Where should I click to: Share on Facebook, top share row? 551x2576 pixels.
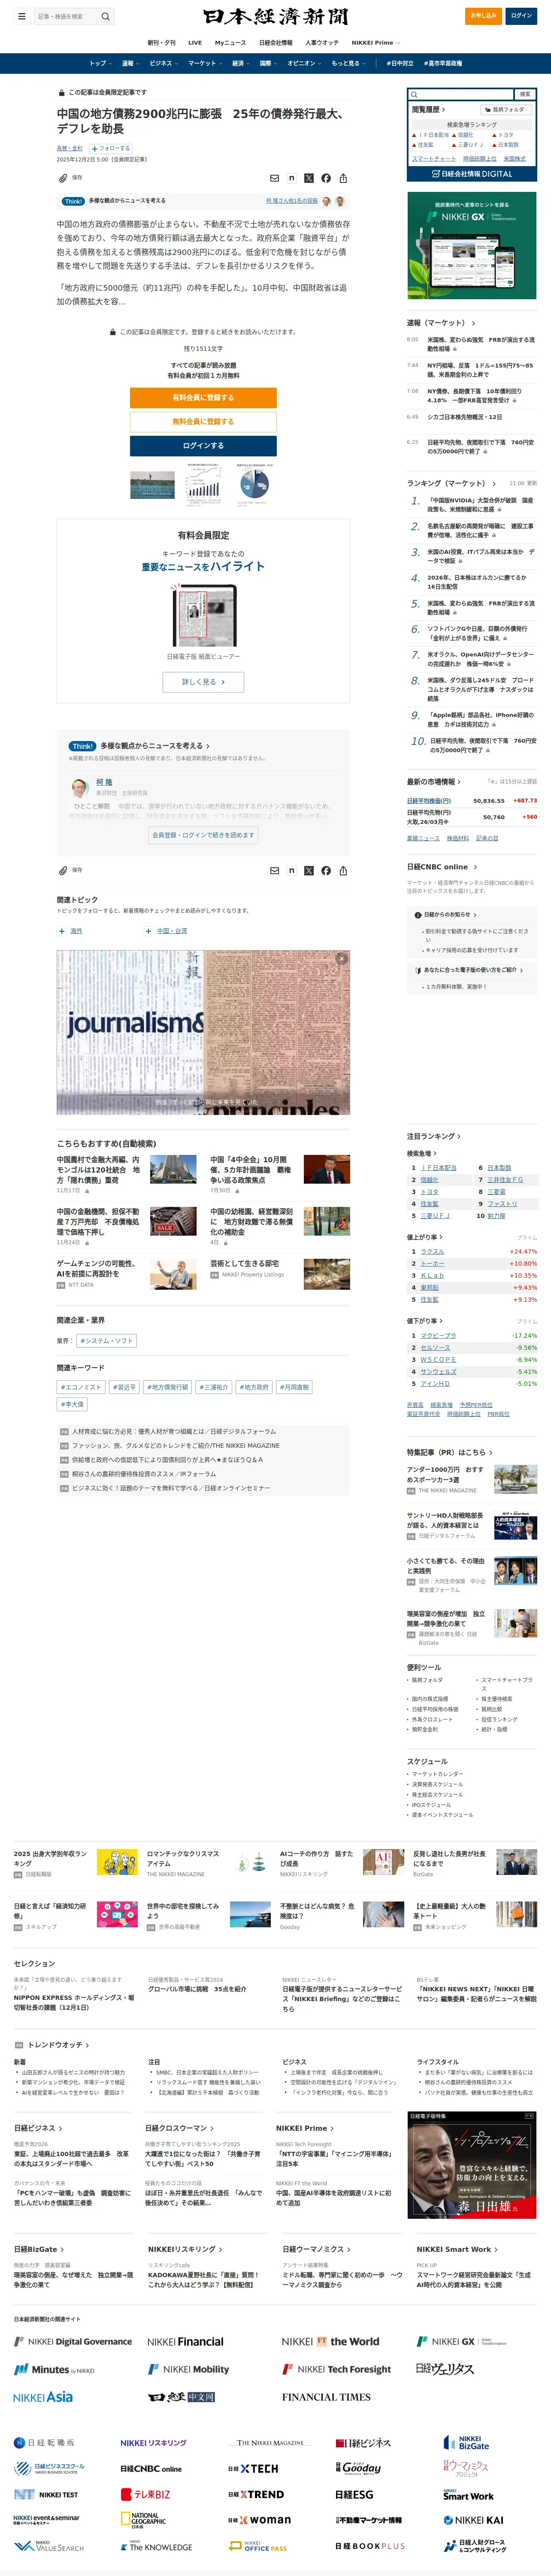(326, 178)
